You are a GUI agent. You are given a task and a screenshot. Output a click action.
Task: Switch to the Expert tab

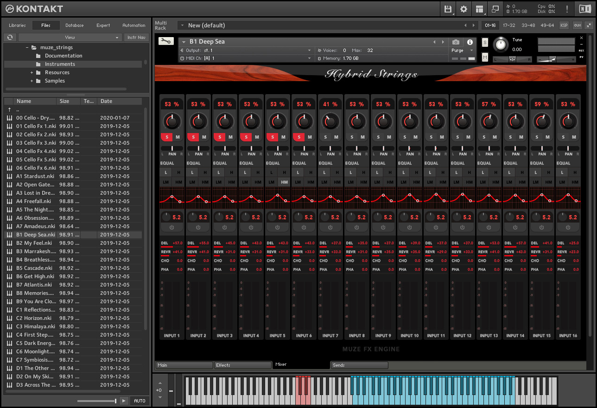tap(103, 25)
